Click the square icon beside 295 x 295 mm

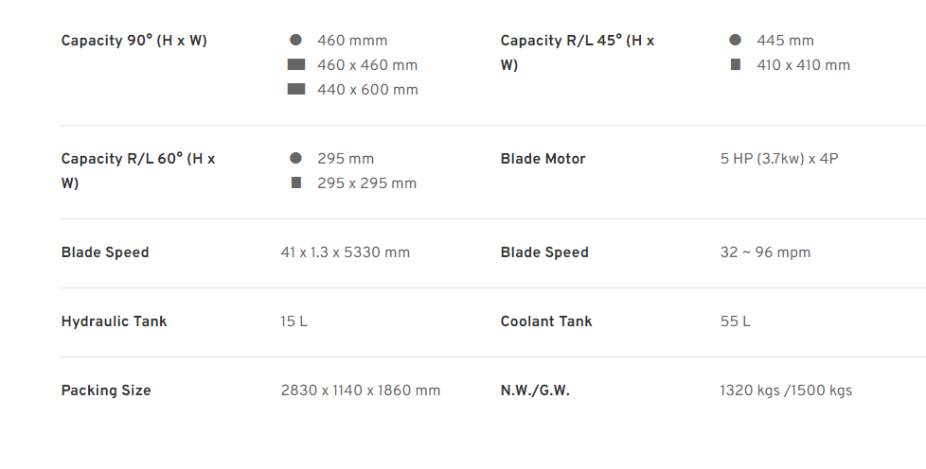(296, 182)
